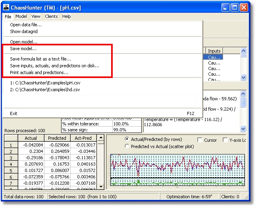Open the Clients menu
The width and height of the screenshot is (256, 207).
click(51, 16)
